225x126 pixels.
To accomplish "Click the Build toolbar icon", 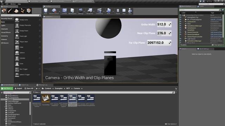I will (x=109, y=11).
